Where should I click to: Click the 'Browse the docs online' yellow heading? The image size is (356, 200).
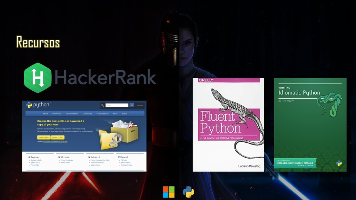[60, 123]
